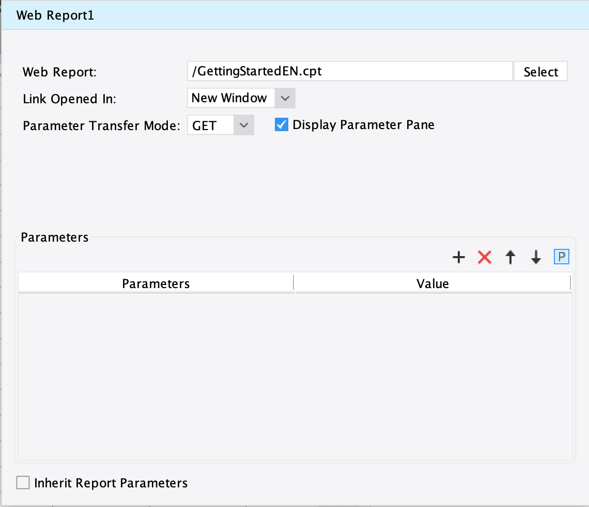Click the blue P parameter icon
589x507 pixels.
click(x=562, y=257)
